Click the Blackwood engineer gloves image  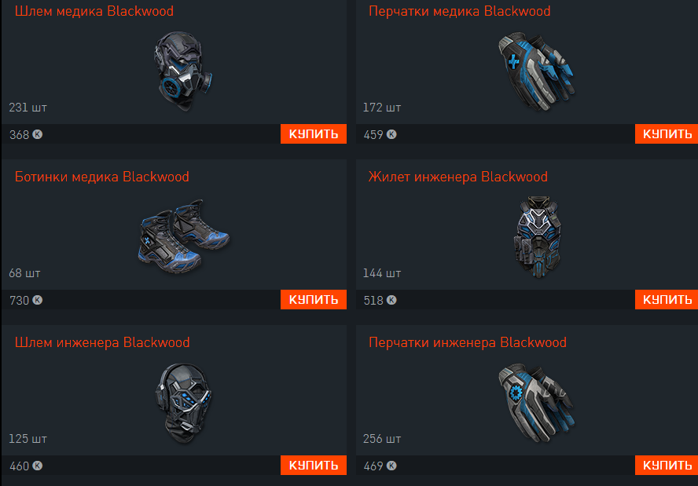536,403
